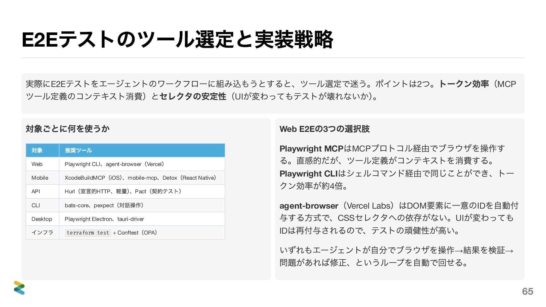
Task: Click the colorful logo icon at bottom-left
Action: pyautogui.click(x=19, y=288)
